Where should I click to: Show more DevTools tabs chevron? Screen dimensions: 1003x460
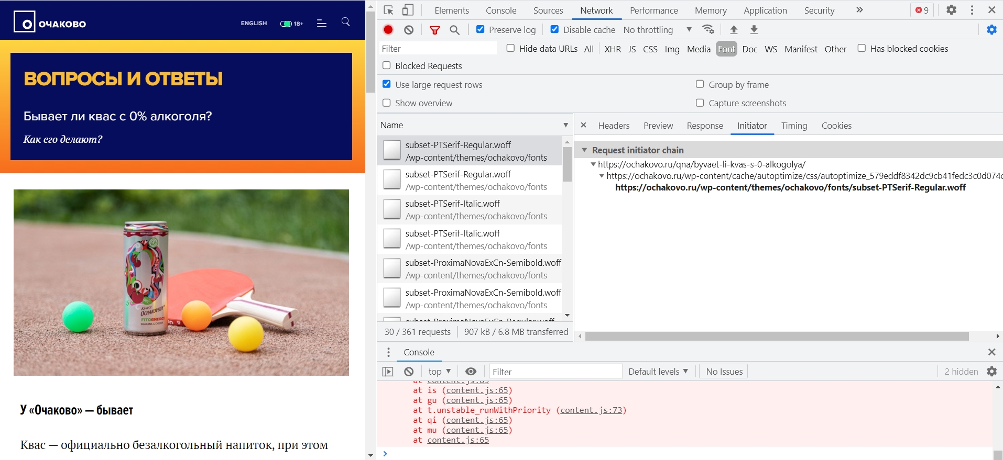pyautogui.click(x=859, y=10)
